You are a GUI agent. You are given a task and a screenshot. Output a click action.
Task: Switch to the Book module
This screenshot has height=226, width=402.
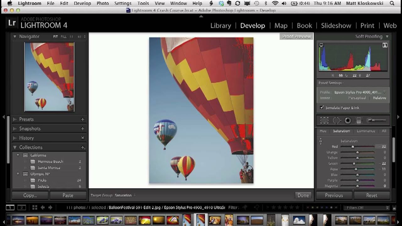(304, 26)
